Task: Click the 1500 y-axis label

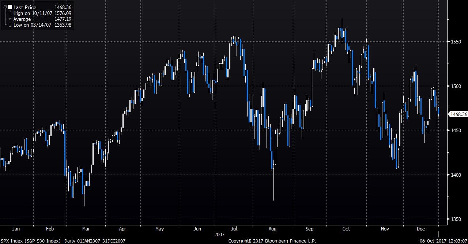Action: pyautogui.click(x=455, y=86)
